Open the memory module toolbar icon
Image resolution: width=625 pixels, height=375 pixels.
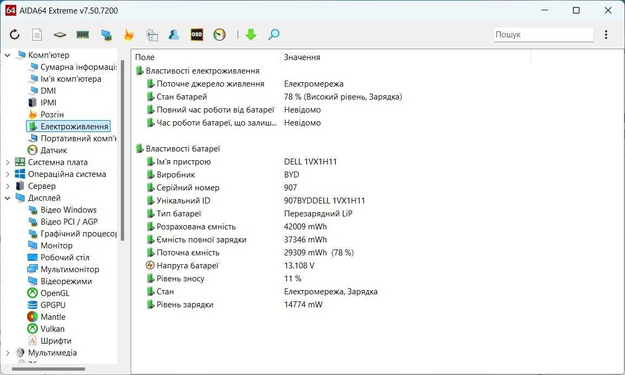[82, 35]
